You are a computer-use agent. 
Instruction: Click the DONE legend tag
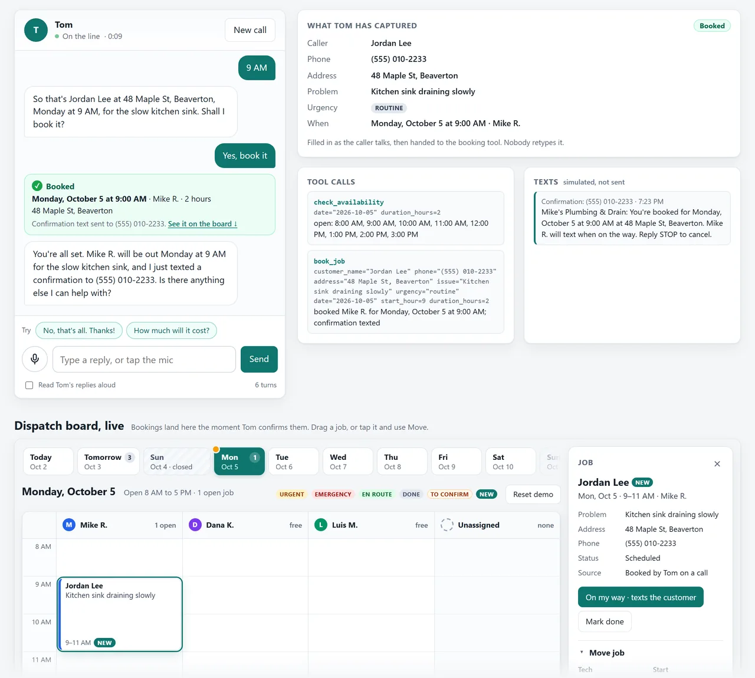tap(411, 495)
